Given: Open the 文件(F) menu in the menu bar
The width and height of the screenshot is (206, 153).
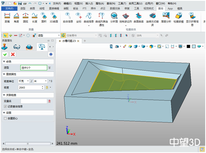Looking at the screenshot, I should [x=57, y=3].
